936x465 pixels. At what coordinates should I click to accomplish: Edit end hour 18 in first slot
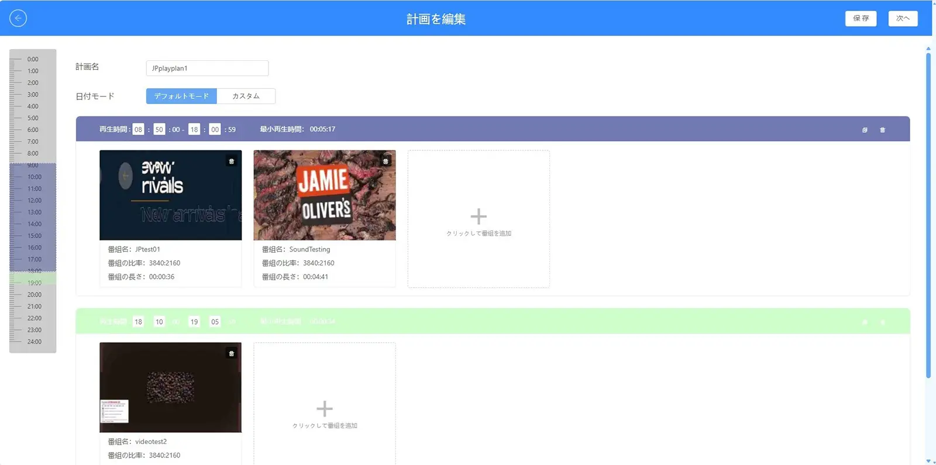click(x=194, y=129)
